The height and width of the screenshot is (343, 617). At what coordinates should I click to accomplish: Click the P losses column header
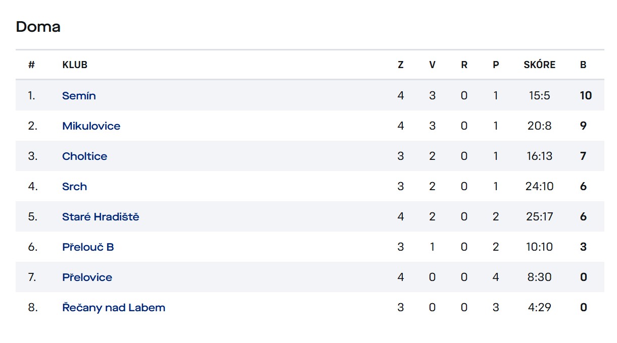pyautogui.click(x=496, y=65)
